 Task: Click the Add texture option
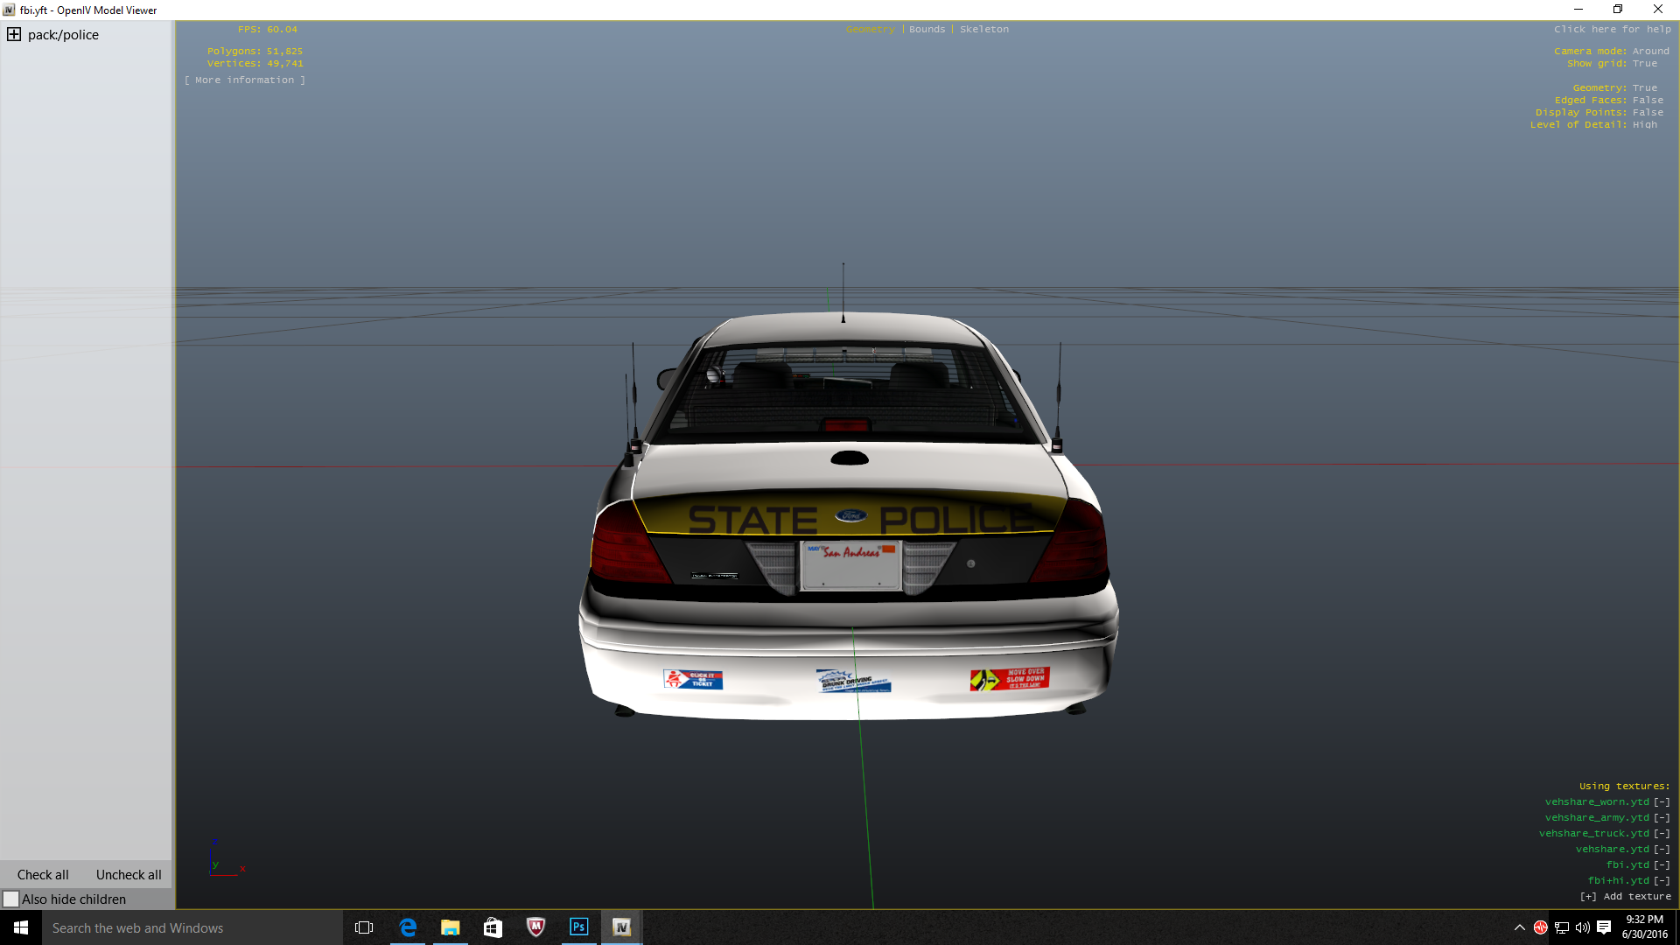point(1625,897)
